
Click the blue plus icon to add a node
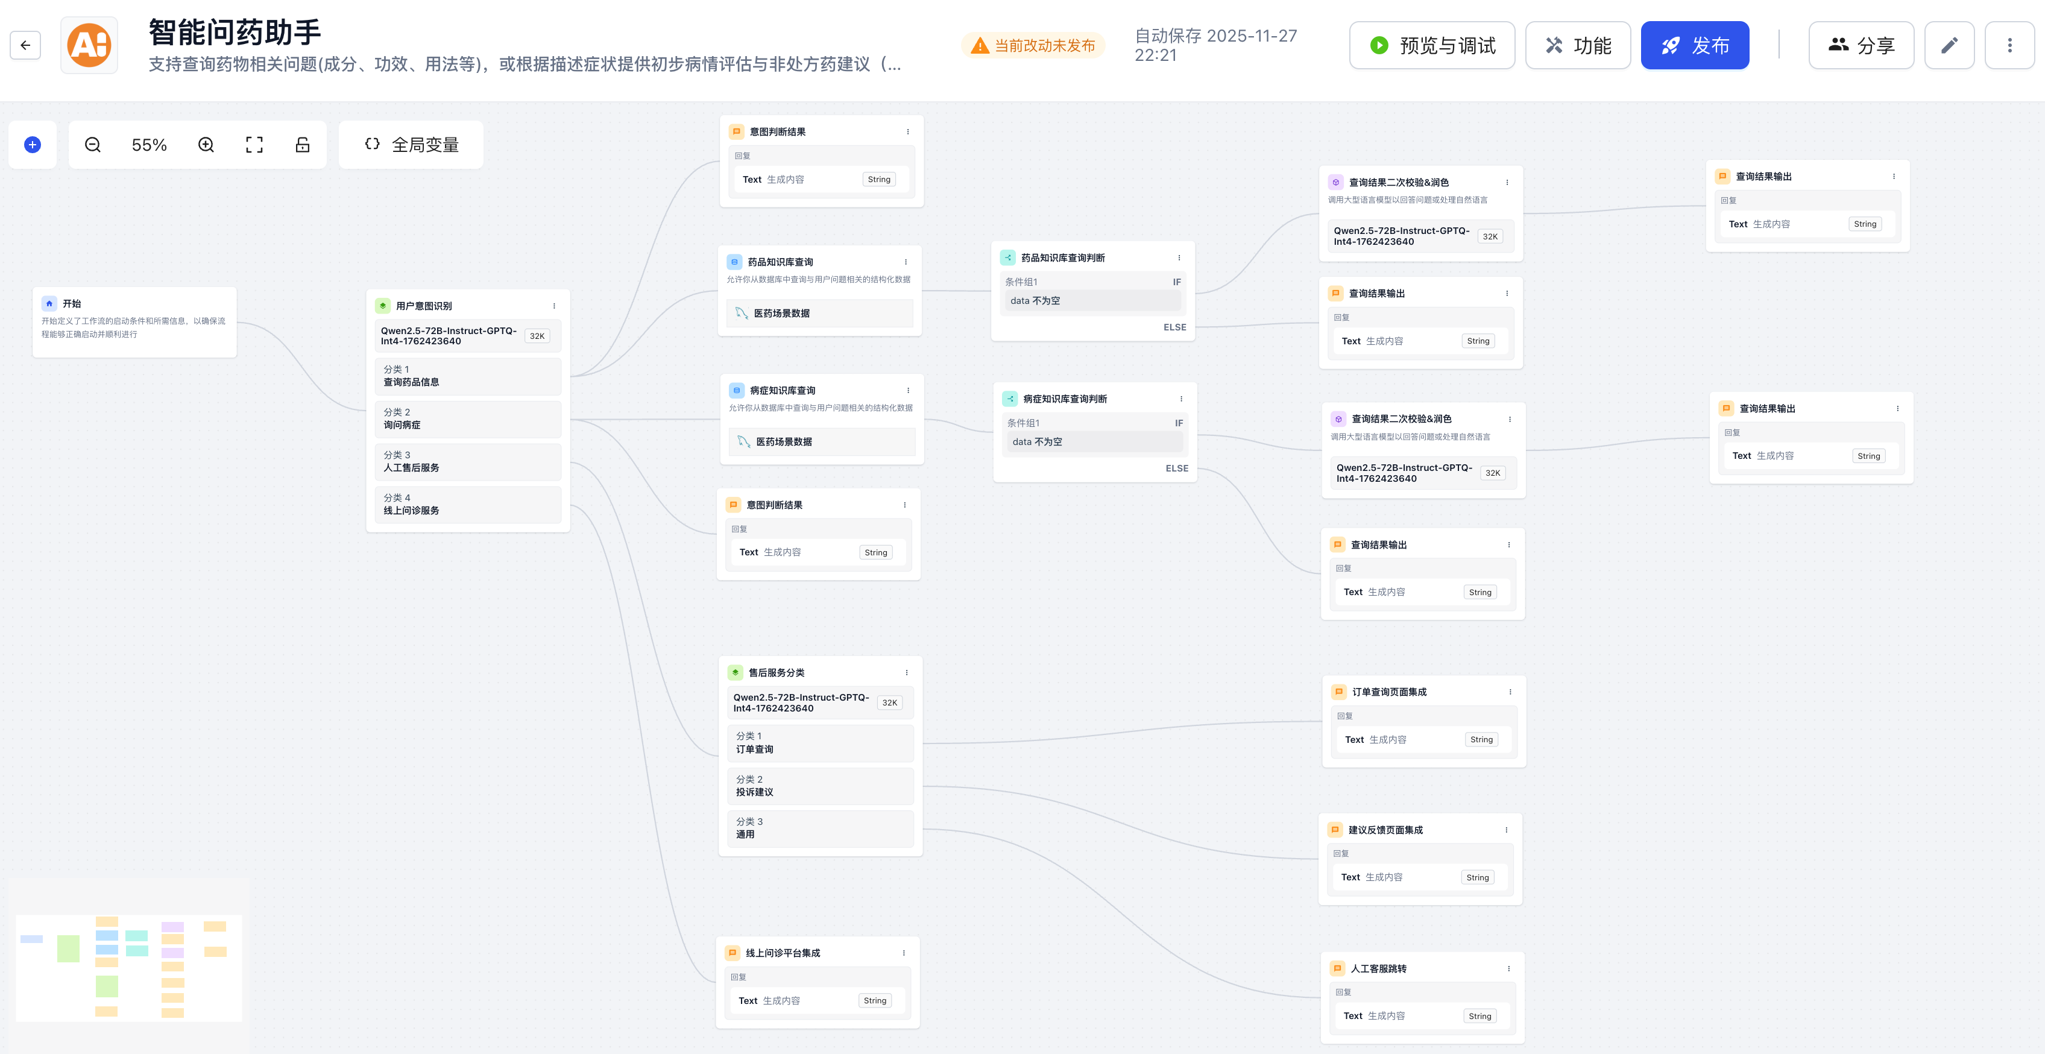[33, 144]
